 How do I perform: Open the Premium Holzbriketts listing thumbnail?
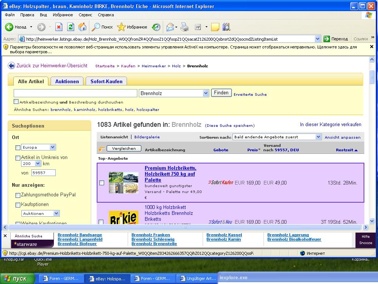(124, 183)
